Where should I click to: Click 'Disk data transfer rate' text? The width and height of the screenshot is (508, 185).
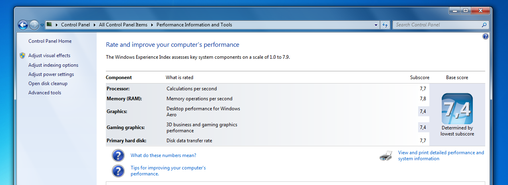click(x=189, y=141)
